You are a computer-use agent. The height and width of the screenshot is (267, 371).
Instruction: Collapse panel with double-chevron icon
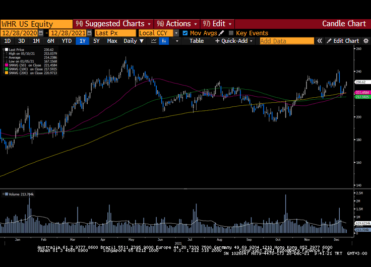point(320,41)
